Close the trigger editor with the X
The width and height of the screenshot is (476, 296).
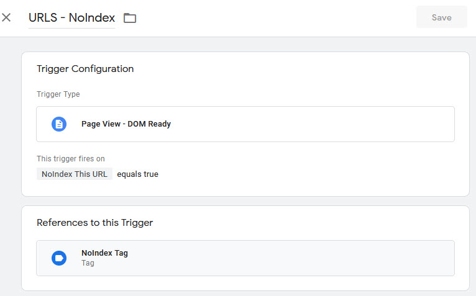pos(6,17)
